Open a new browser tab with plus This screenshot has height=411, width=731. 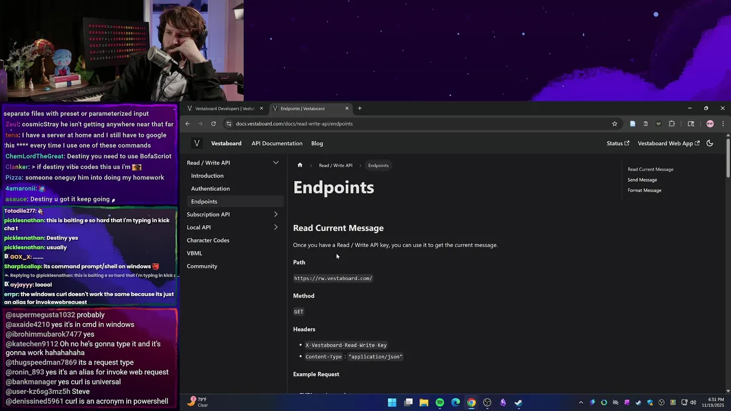359,108
